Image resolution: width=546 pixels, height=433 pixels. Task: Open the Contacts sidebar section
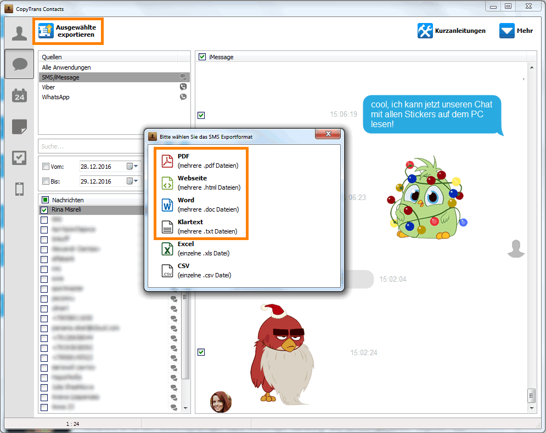coord(19,34)
